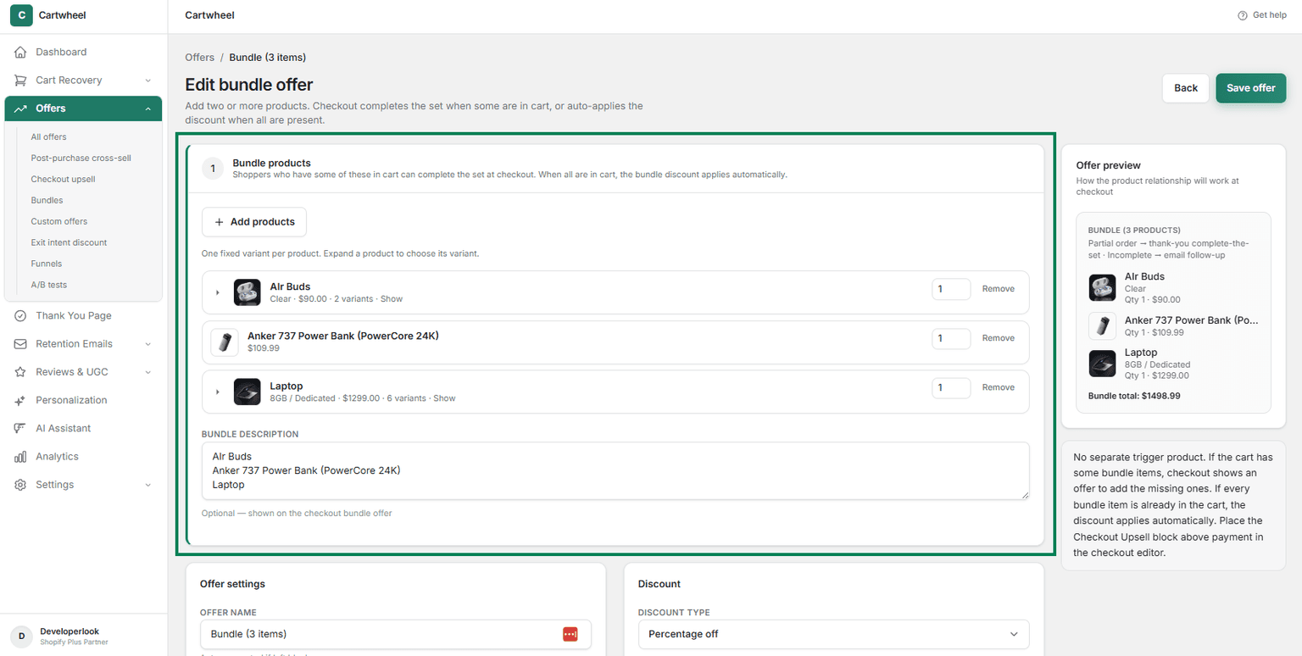This screenshot has width=1302, height=656.
Task: Click the Cartwheel logo icon
Action: point(21,15)
